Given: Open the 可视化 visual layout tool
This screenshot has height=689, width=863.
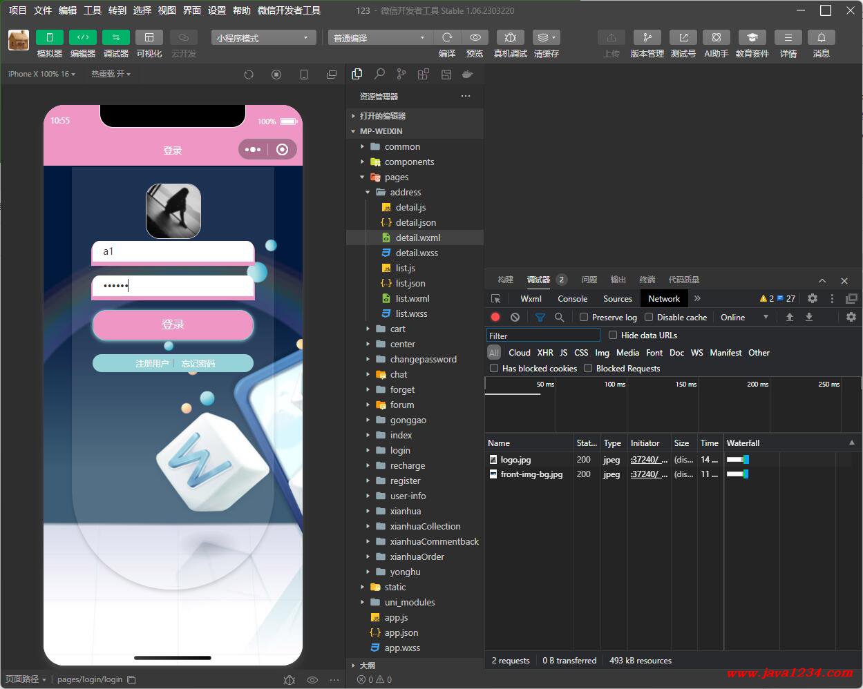Looking at the screenshot, I should (x=149, y=37).
